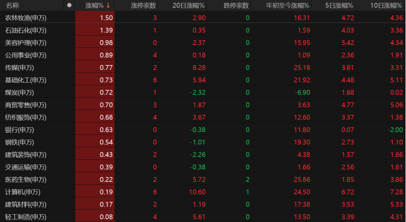406x222 pixels.
Task: Click 10日涨幅 value 5.11 for 基础化工
Action: pyautogui.click(x=397, y=80)
